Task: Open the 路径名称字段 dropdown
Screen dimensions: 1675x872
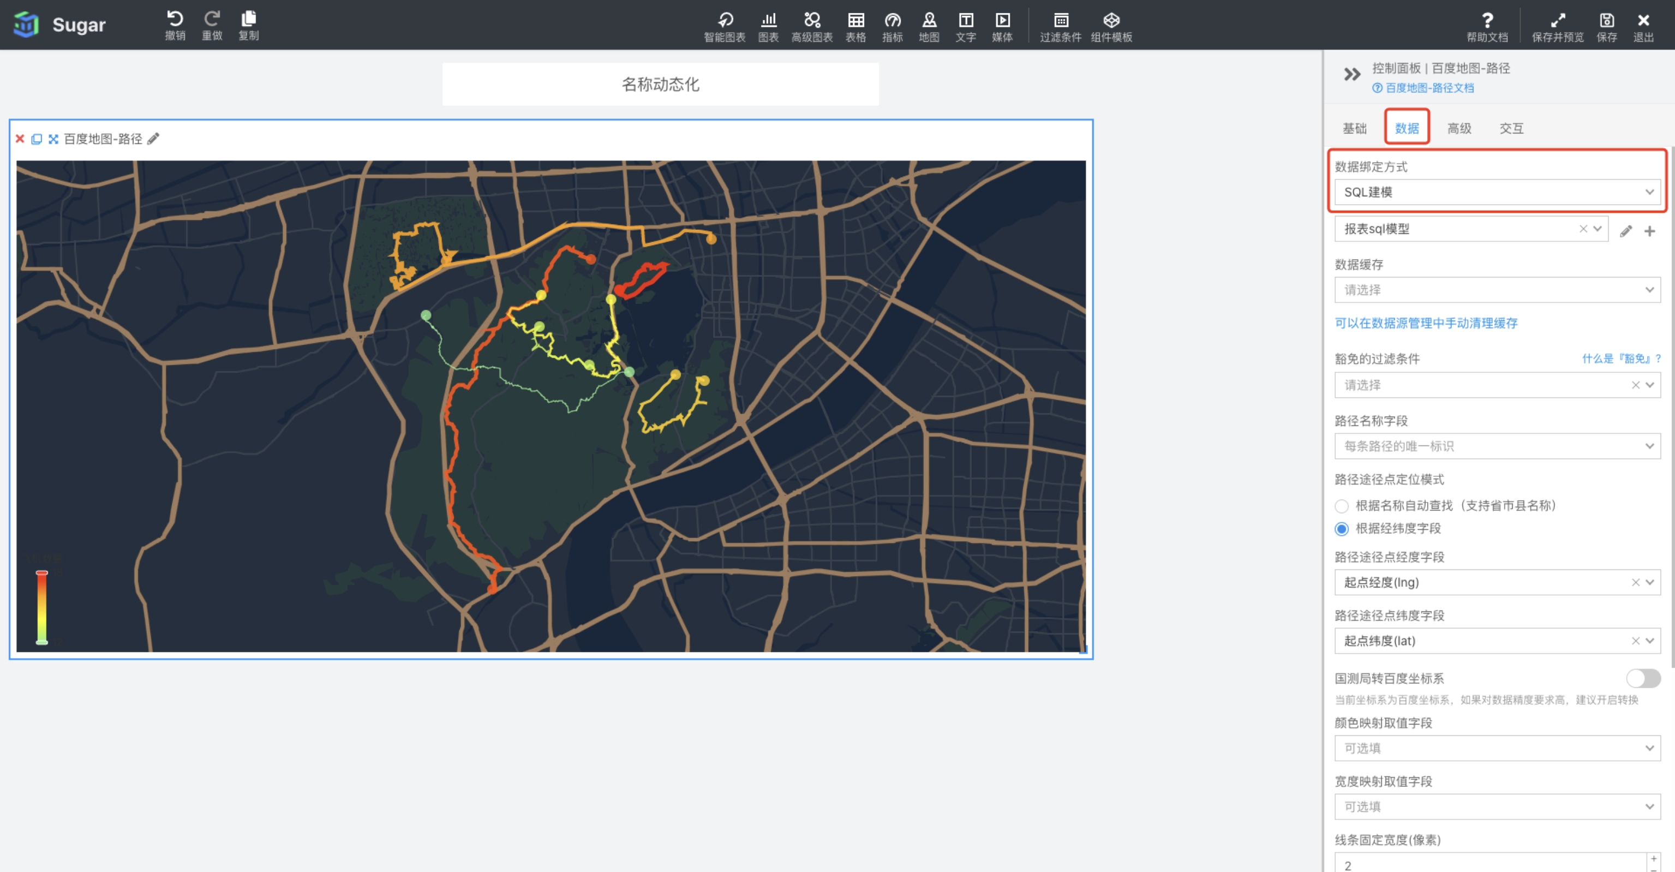Action: tap(1497, 446)
